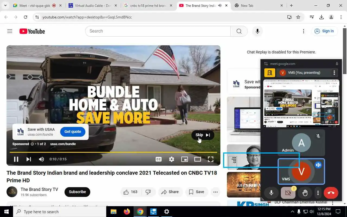
Task: Save the video to playlist
Action: click(197, 192)
